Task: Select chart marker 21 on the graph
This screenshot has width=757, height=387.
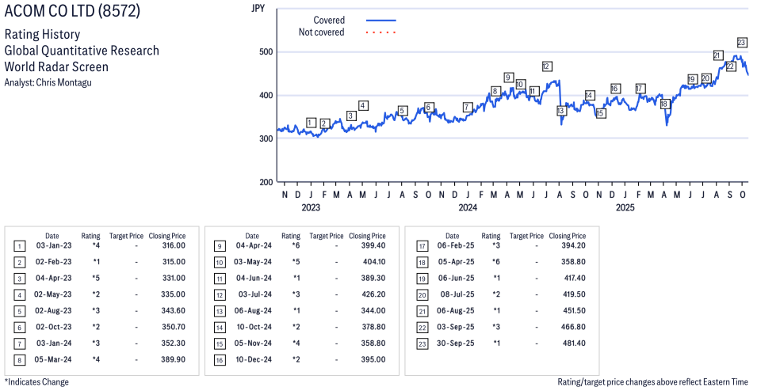Action: pyautogui.click(x=717, y=55)
